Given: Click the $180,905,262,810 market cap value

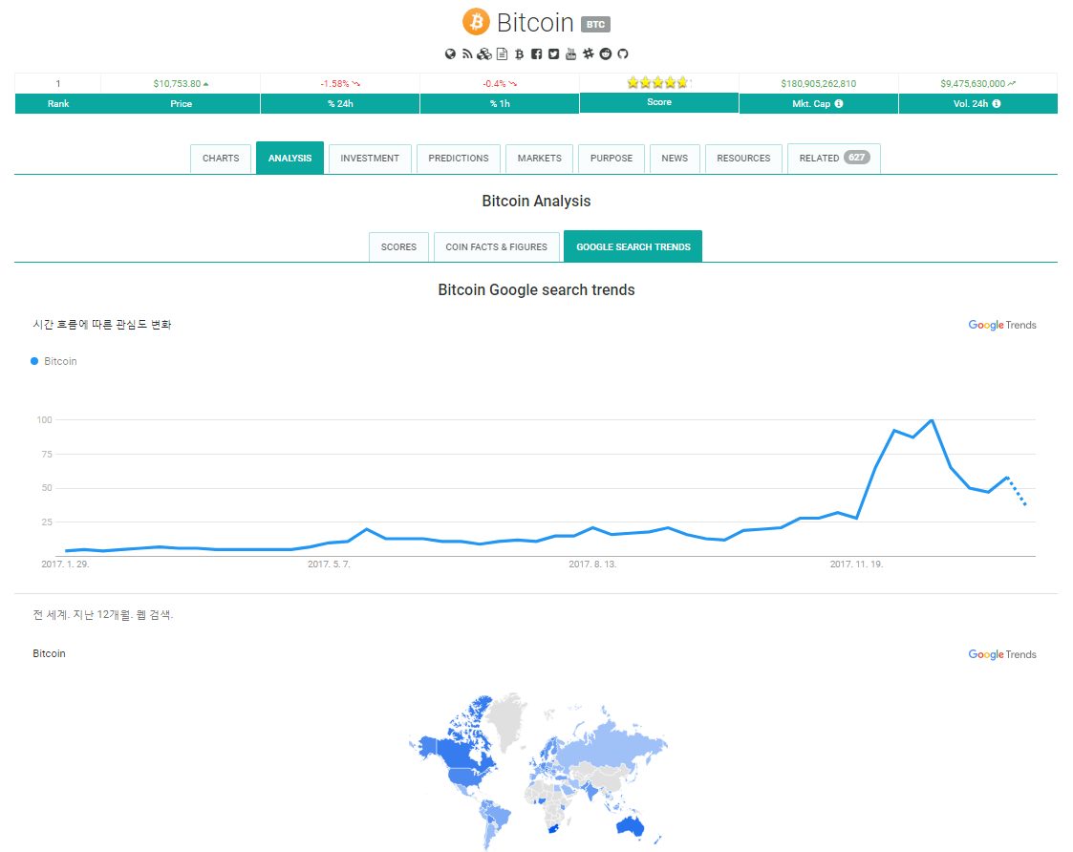Looking at the screenshot, I should pyautogui.click(x=819, y=83).
